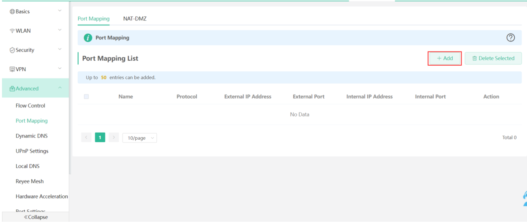The width and height of the screenshot is (527, 222).
Task: Collapse the sidebar navigation
Action: [x=36, y=217]
